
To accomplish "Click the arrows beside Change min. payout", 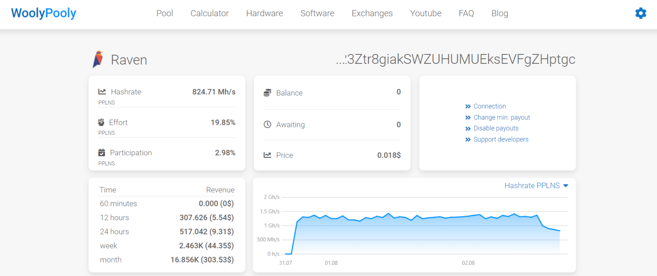I will pyautogui.click(x=468, y=117).
